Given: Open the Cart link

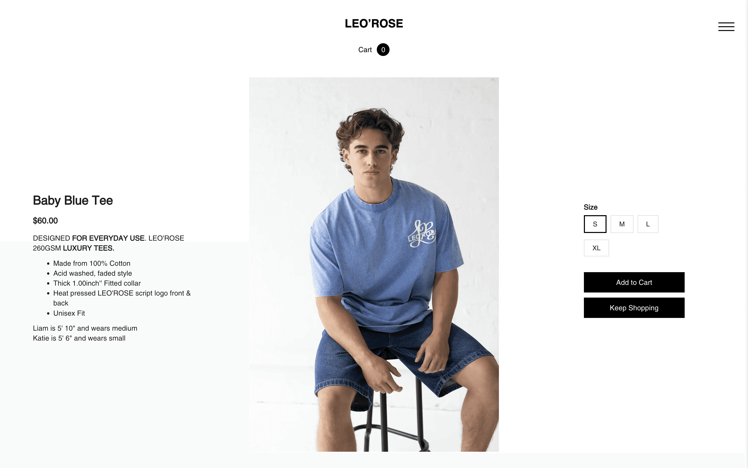Looking at the screenshot, I should click(365, 50).
